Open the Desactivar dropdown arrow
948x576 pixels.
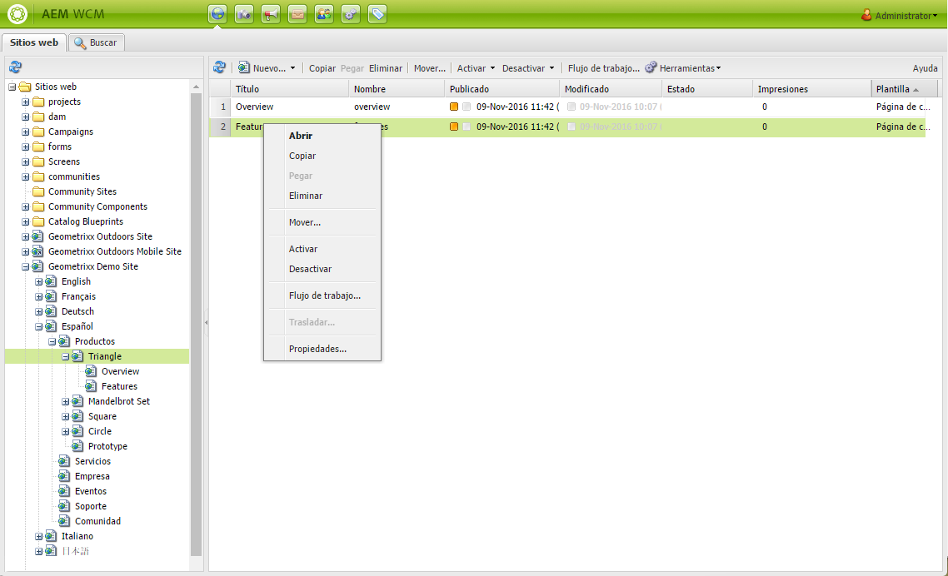point(552,68)
